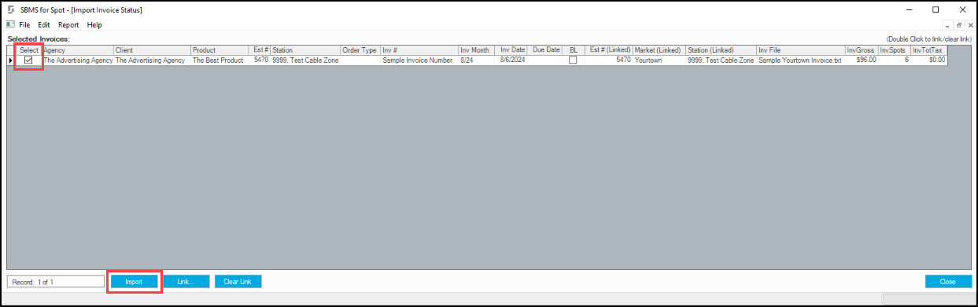978x307 pixels.
Task: Click the linked Est # cell 5470
Action: (609, 60)
